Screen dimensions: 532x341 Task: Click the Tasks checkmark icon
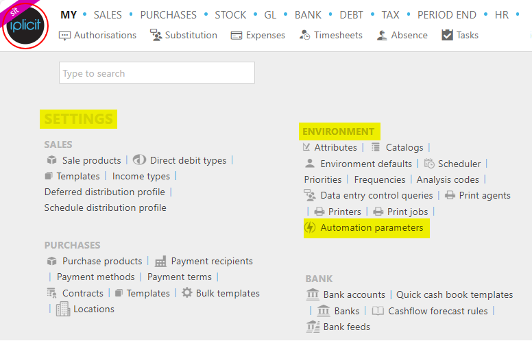coord(447,35)
